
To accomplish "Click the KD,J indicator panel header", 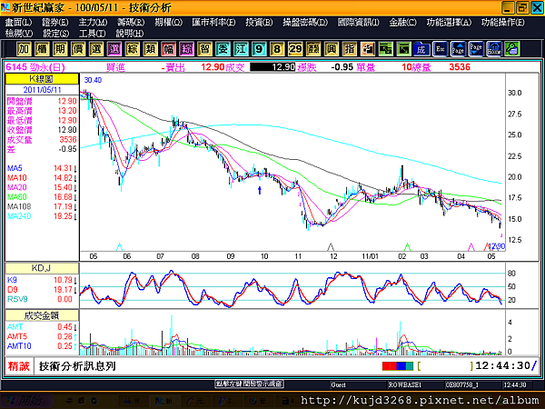I will tap(42, 268).
